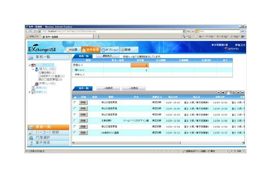Screen dimensions: 273x181
Task: Click the 受信トレイ inbox icon in tree
Action: point(33,65)
